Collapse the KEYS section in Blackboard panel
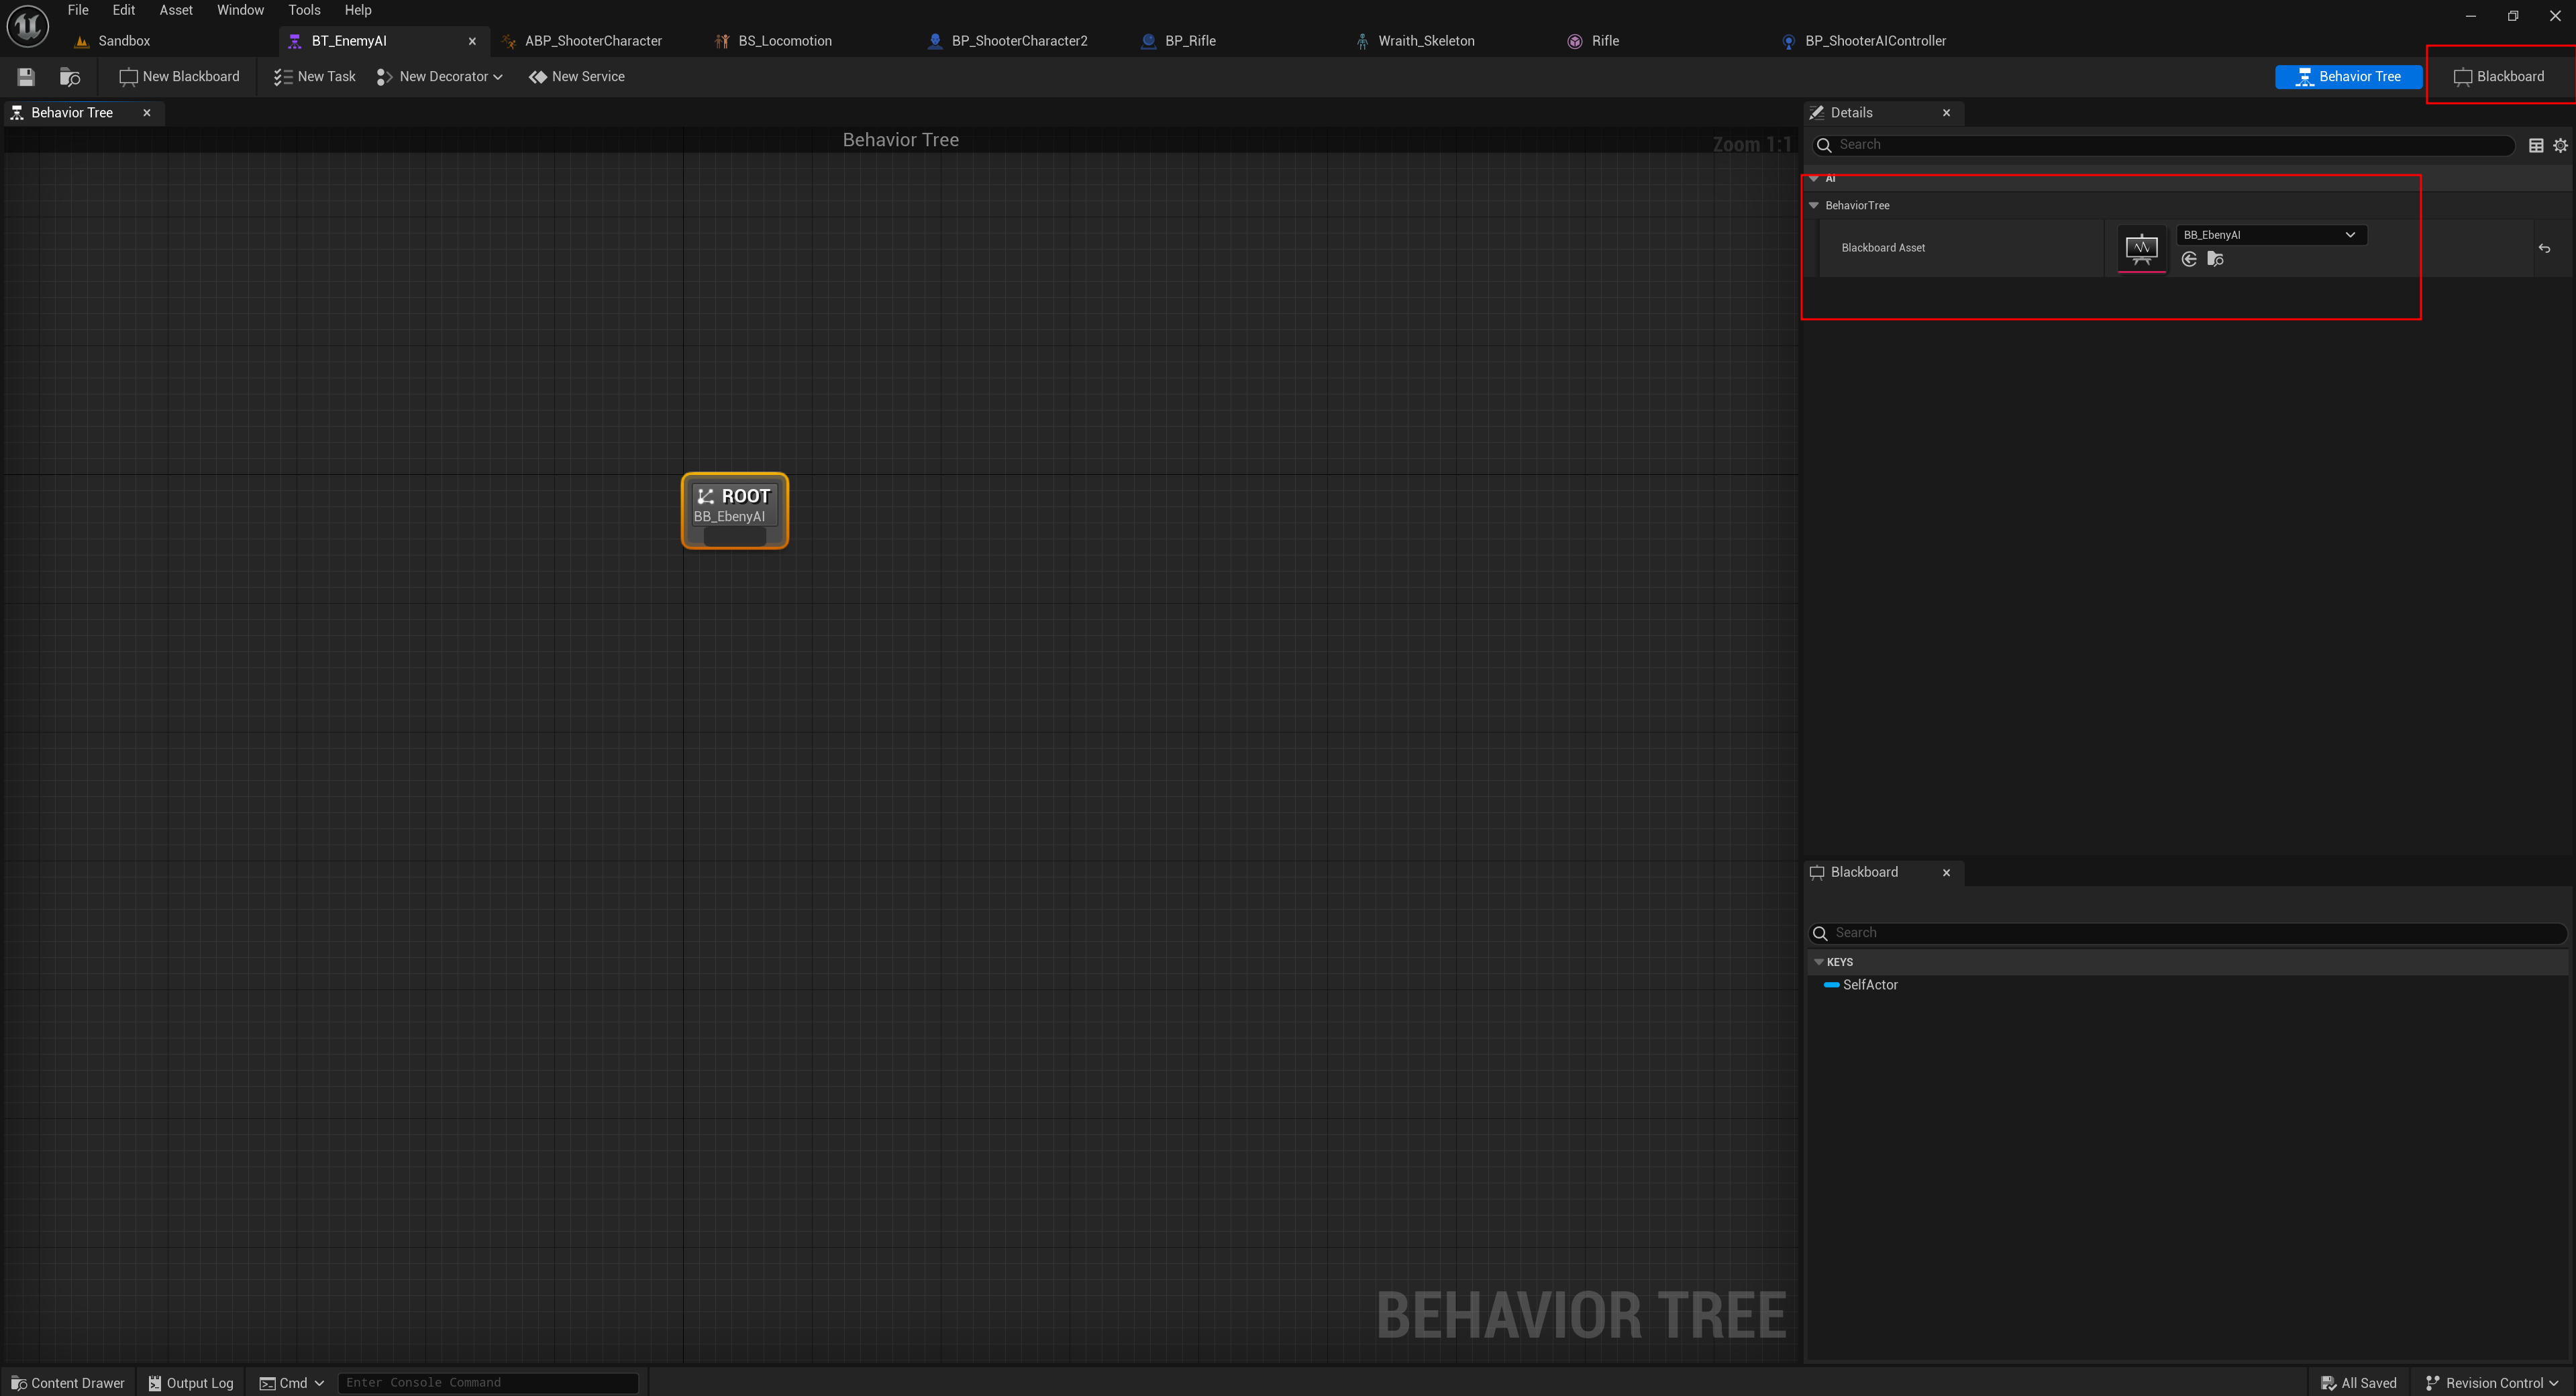 [x=1819, y=962]
